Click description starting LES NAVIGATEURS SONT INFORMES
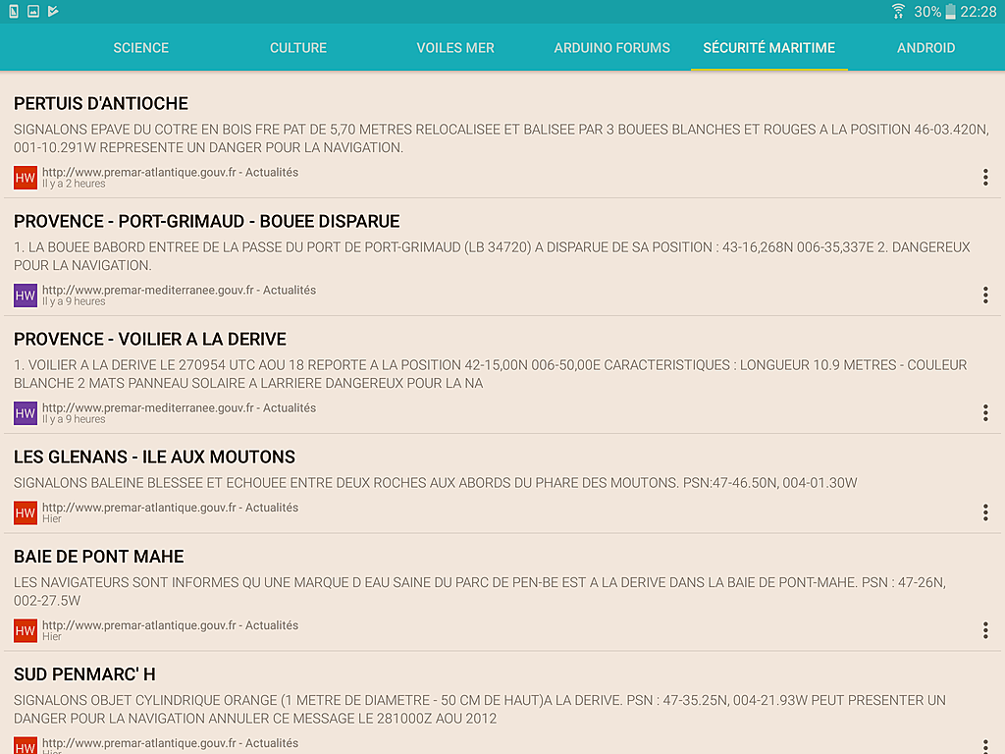Viewport: 1005px width, 754px height. coord(480,592)
